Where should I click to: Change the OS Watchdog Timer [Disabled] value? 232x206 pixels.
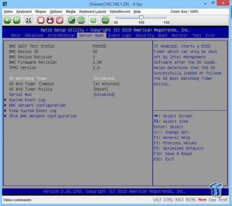104,78
